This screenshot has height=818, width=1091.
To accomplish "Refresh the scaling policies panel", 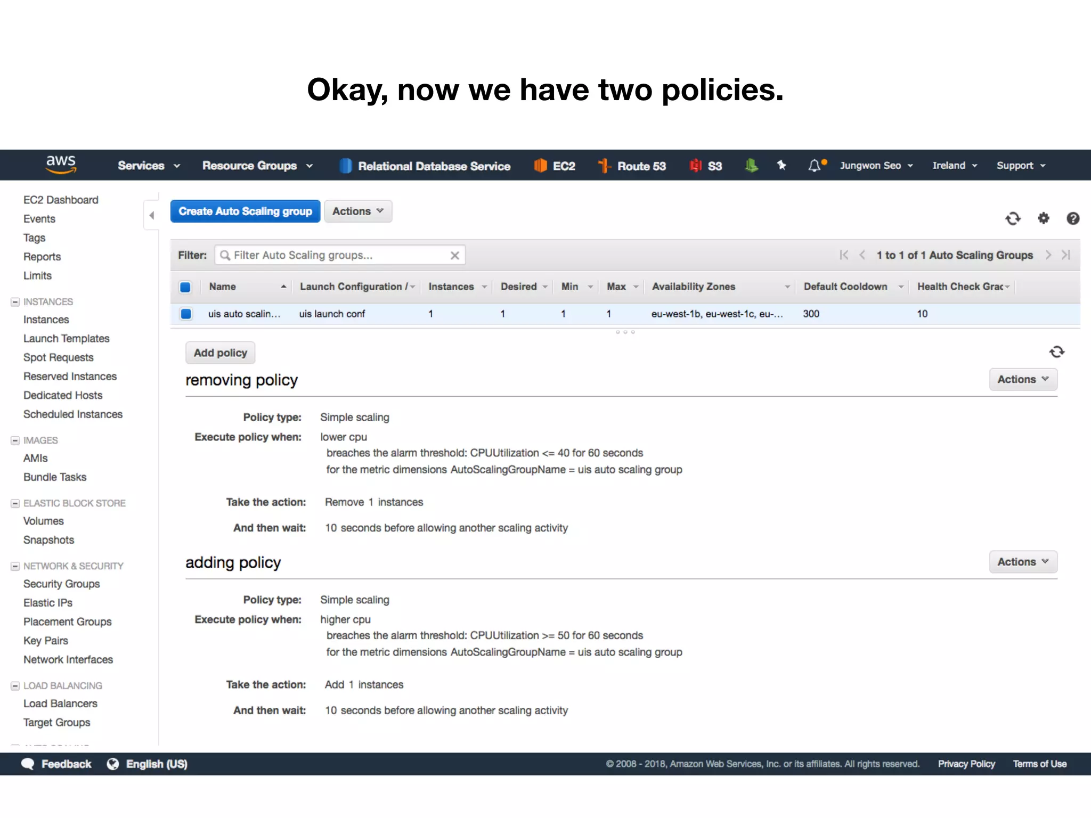I will coord(1057,352).
